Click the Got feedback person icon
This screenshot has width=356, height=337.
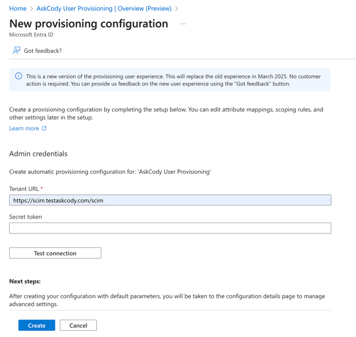(x=16, y=51)
